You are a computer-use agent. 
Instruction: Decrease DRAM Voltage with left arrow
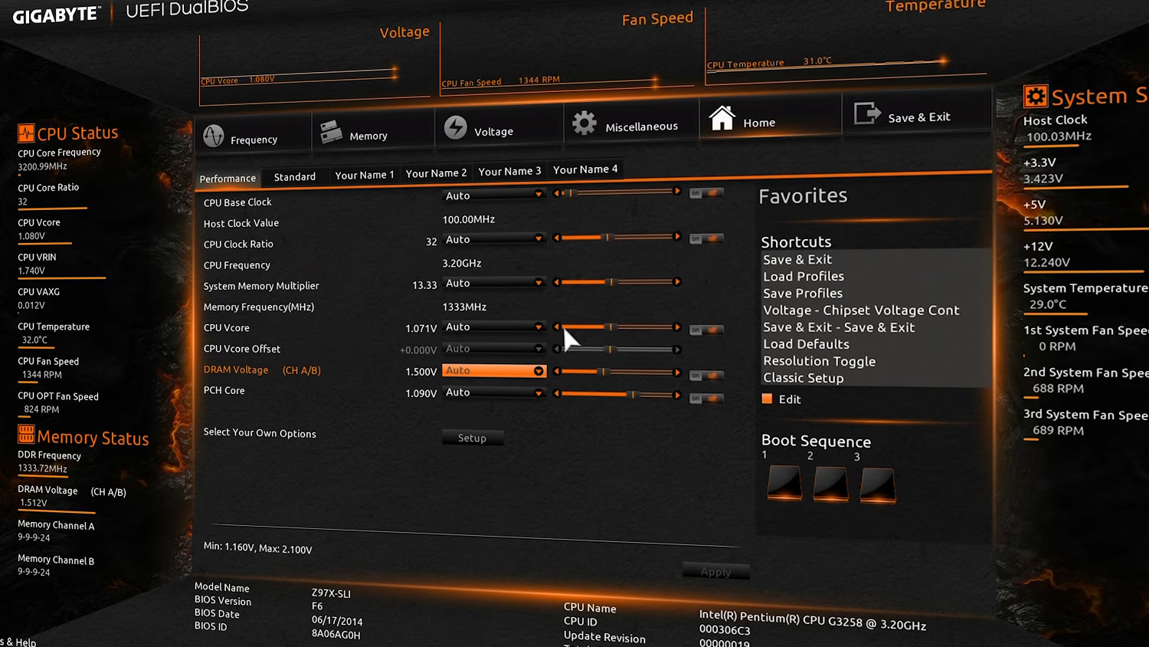(x=557, y=372)
